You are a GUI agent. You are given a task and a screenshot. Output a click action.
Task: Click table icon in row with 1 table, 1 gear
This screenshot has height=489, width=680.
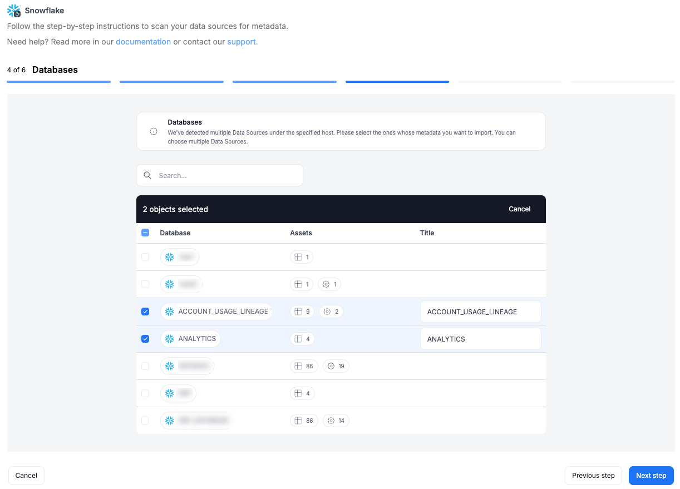[x=298, y=284]
